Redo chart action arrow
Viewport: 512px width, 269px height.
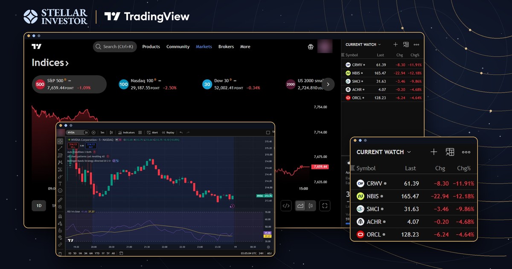[x=188, y=132]
